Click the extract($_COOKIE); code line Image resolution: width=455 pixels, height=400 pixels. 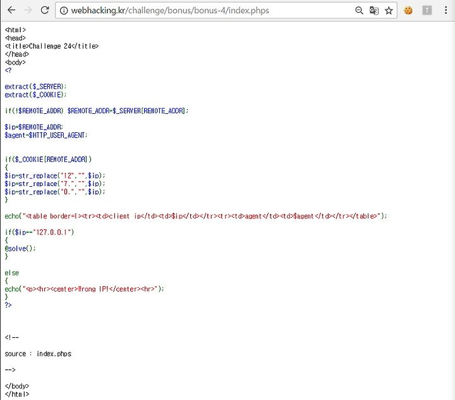click(x=35, y=95)
